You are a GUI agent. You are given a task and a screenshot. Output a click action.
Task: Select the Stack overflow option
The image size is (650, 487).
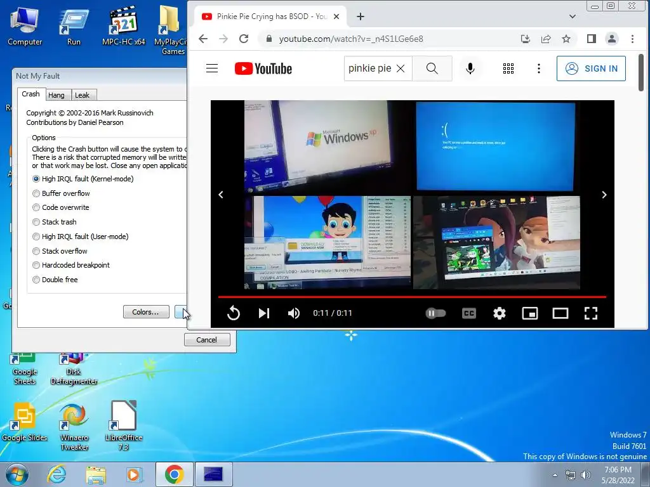(x=60, y=251)
